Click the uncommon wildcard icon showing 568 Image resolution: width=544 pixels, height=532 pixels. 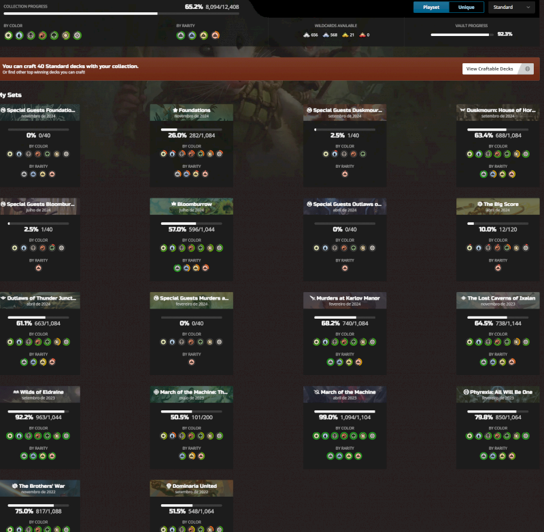(326, 35)
